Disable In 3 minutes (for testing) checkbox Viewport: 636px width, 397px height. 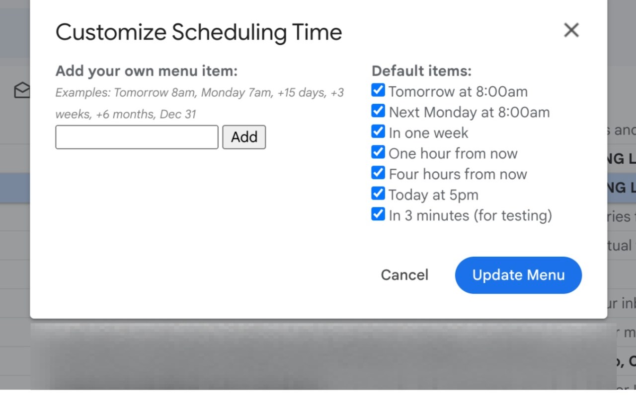coord(378,214)
